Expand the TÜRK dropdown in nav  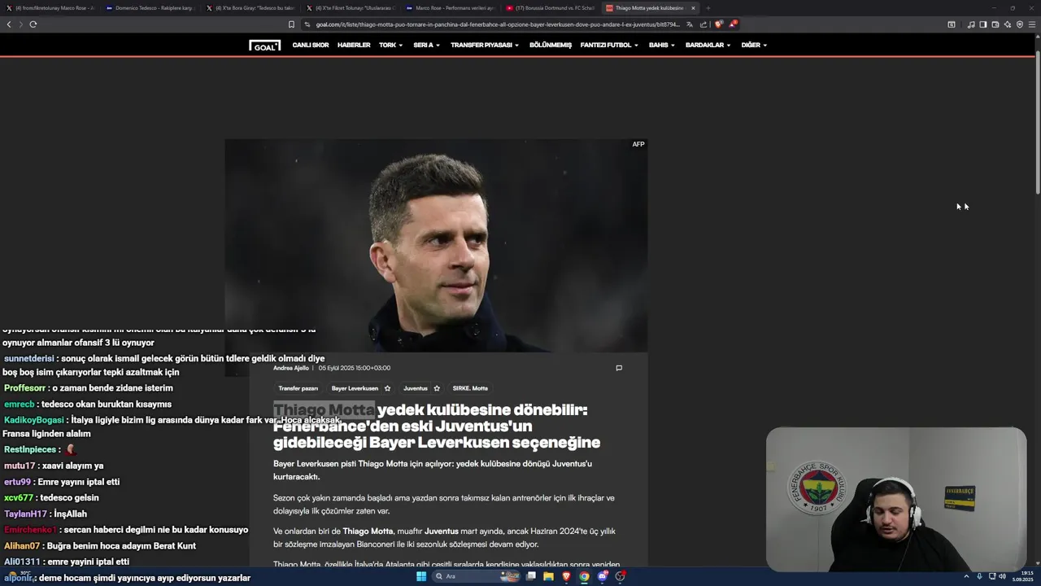pos(391,46)
